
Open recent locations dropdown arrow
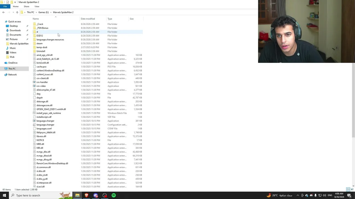point(13,12)
